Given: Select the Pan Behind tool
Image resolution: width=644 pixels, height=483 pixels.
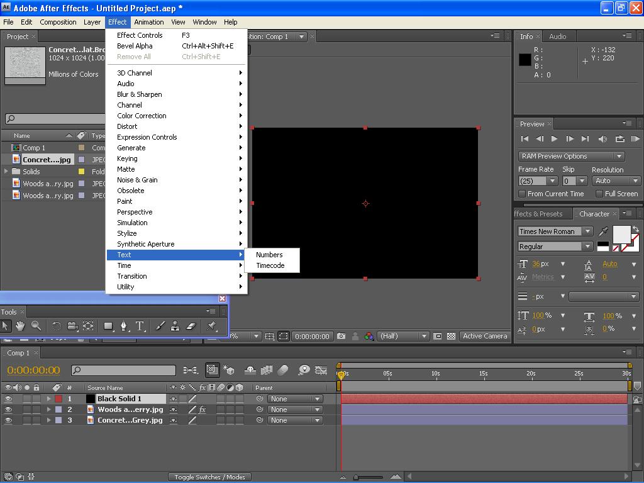Looking at the screenshot, I should [88, 326].
